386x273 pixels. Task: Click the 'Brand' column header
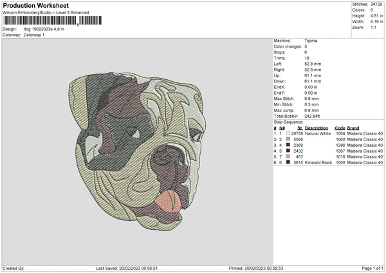353,128
